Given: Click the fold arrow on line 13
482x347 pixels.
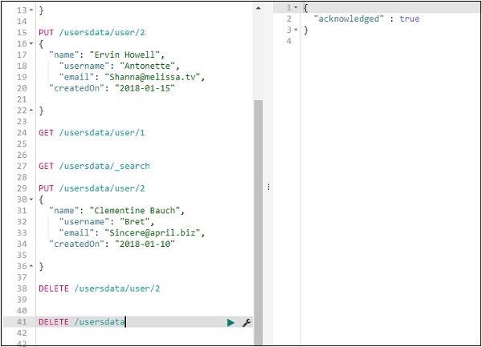Looking at the screenshot, I should pos(31,10).
